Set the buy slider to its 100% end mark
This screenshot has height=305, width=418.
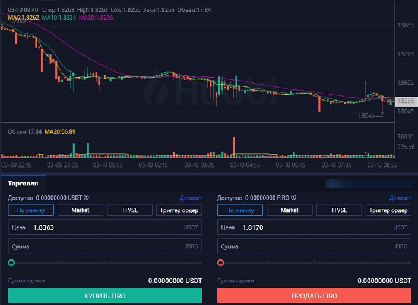point(199,263)
